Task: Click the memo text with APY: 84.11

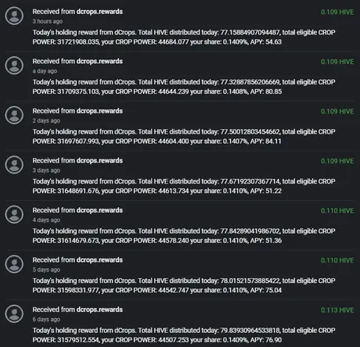Action: [184, 137]
